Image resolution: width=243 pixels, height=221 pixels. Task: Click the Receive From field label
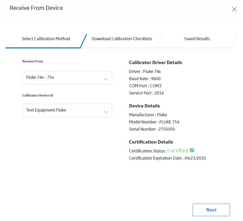pos(33,61)
